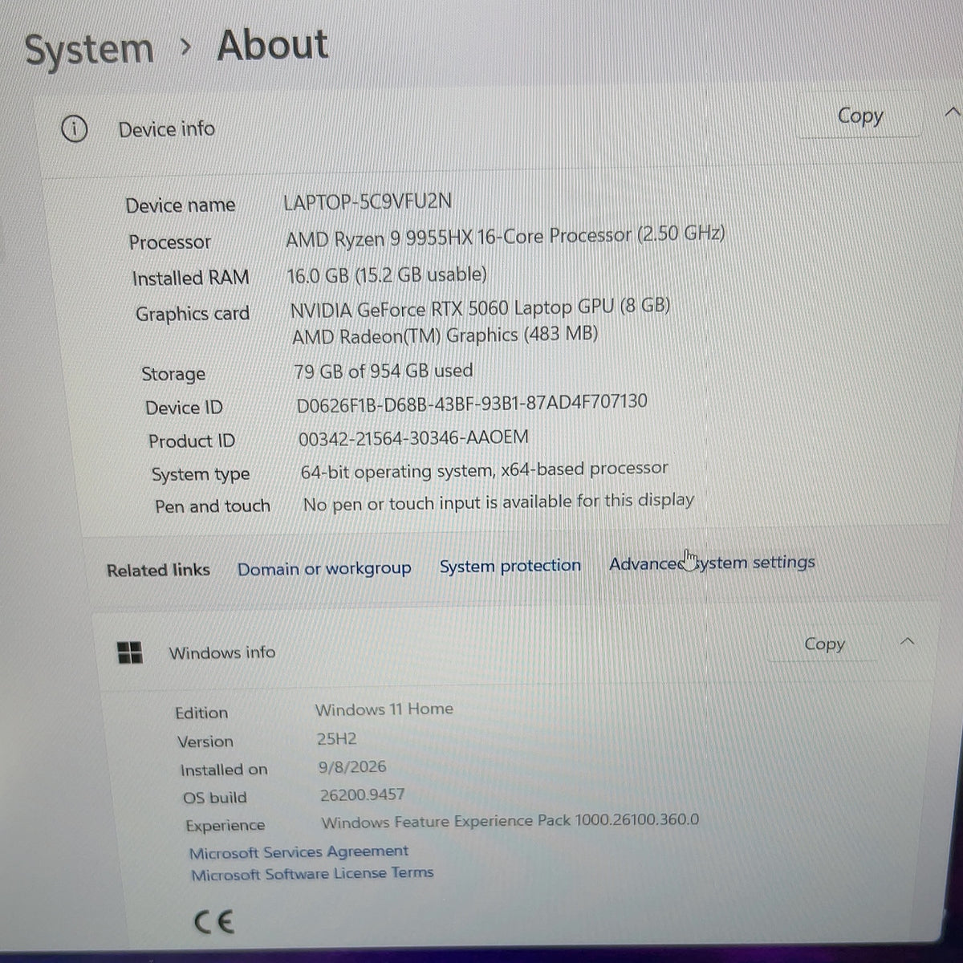Copy the Windows info details
Viewport: 963px width, 963px height.
(824, 644)
